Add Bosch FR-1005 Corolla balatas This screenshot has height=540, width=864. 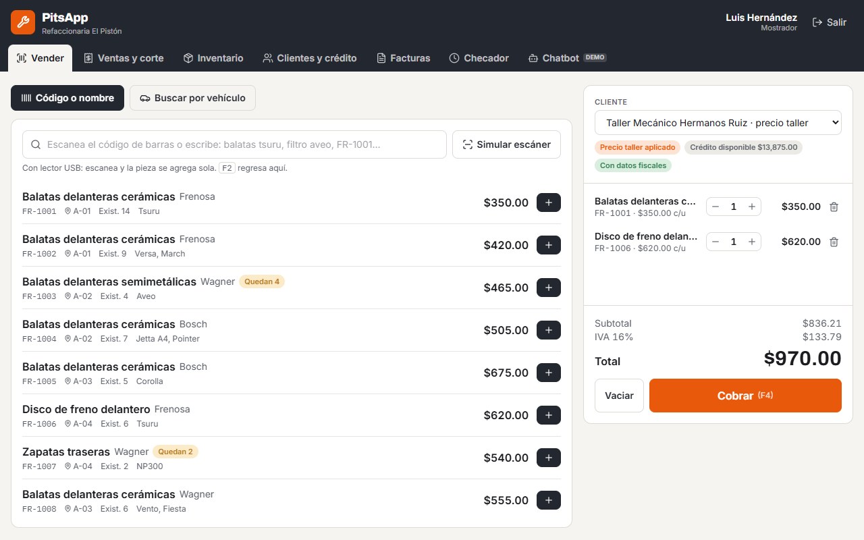coord(548,373)
